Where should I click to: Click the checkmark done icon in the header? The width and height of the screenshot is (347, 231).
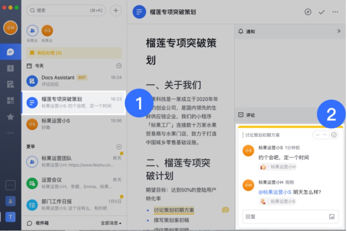322,12
